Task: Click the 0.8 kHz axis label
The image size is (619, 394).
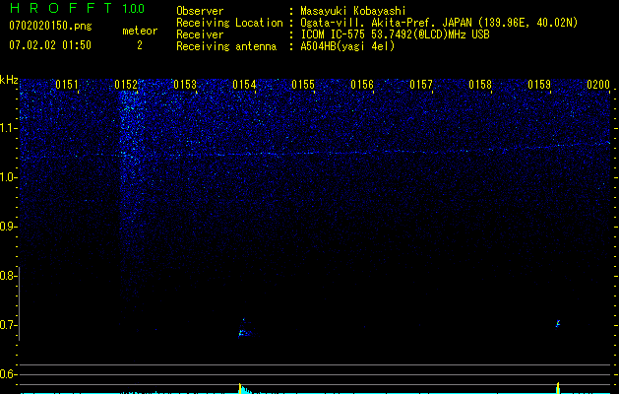Action: point(8,276)
